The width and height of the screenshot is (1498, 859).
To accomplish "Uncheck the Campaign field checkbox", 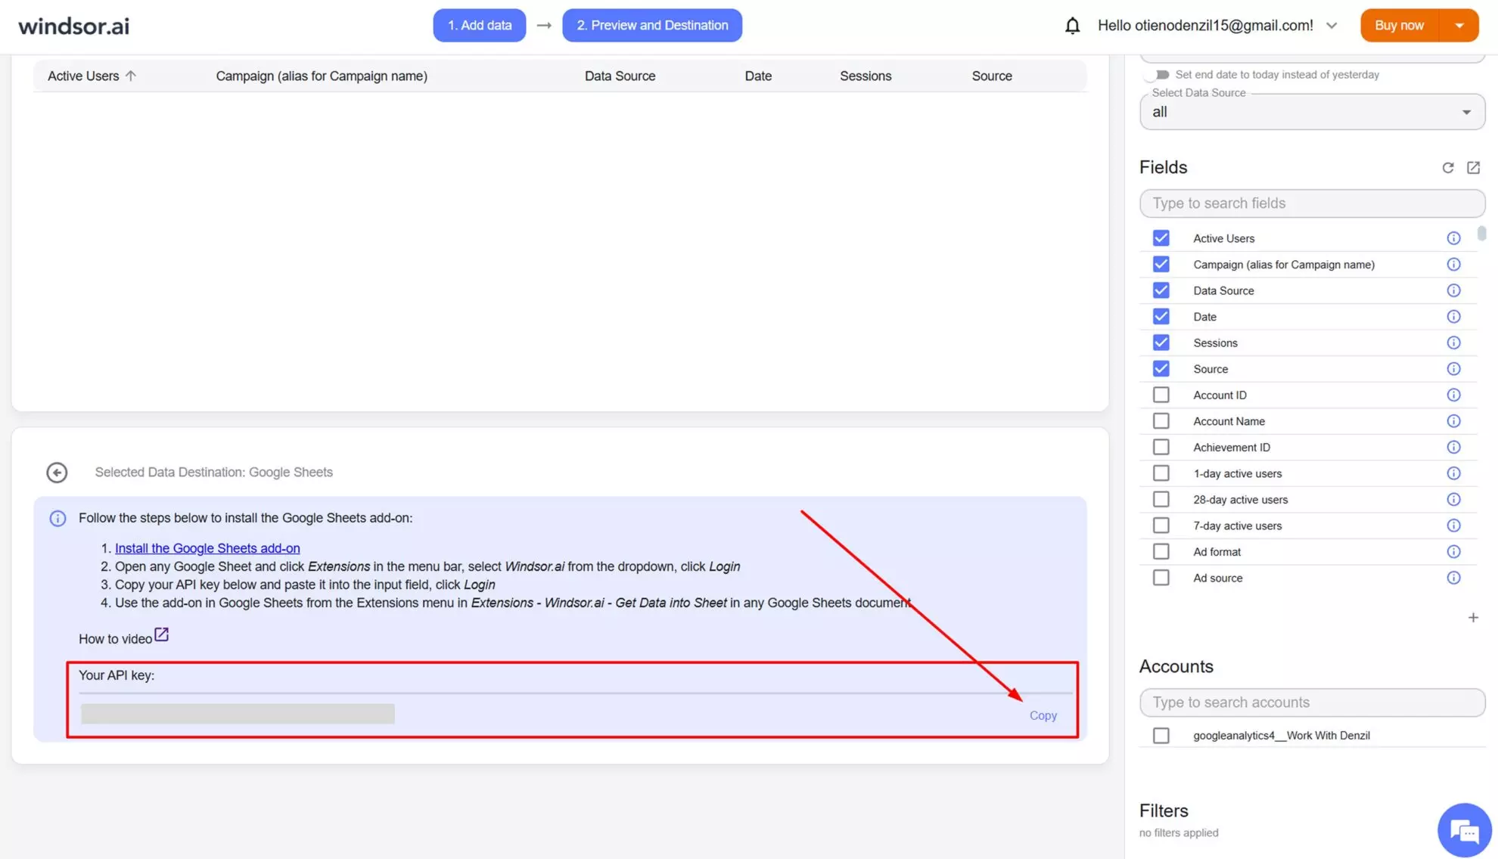I will (1161, 265).
